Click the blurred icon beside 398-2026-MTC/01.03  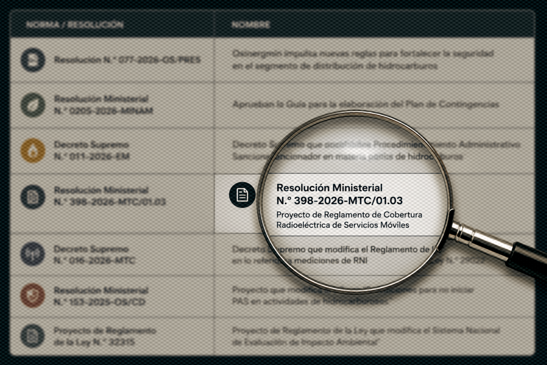click(x=33, y=197)
